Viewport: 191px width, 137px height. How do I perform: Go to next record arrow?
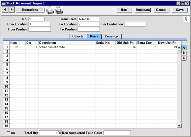[x=11, y=10]
